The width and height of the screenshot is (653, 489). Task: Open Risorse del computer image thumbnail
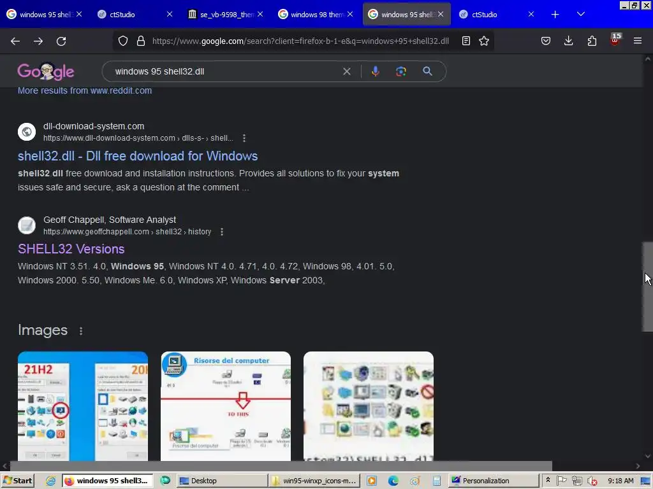[x=226, y=406]
